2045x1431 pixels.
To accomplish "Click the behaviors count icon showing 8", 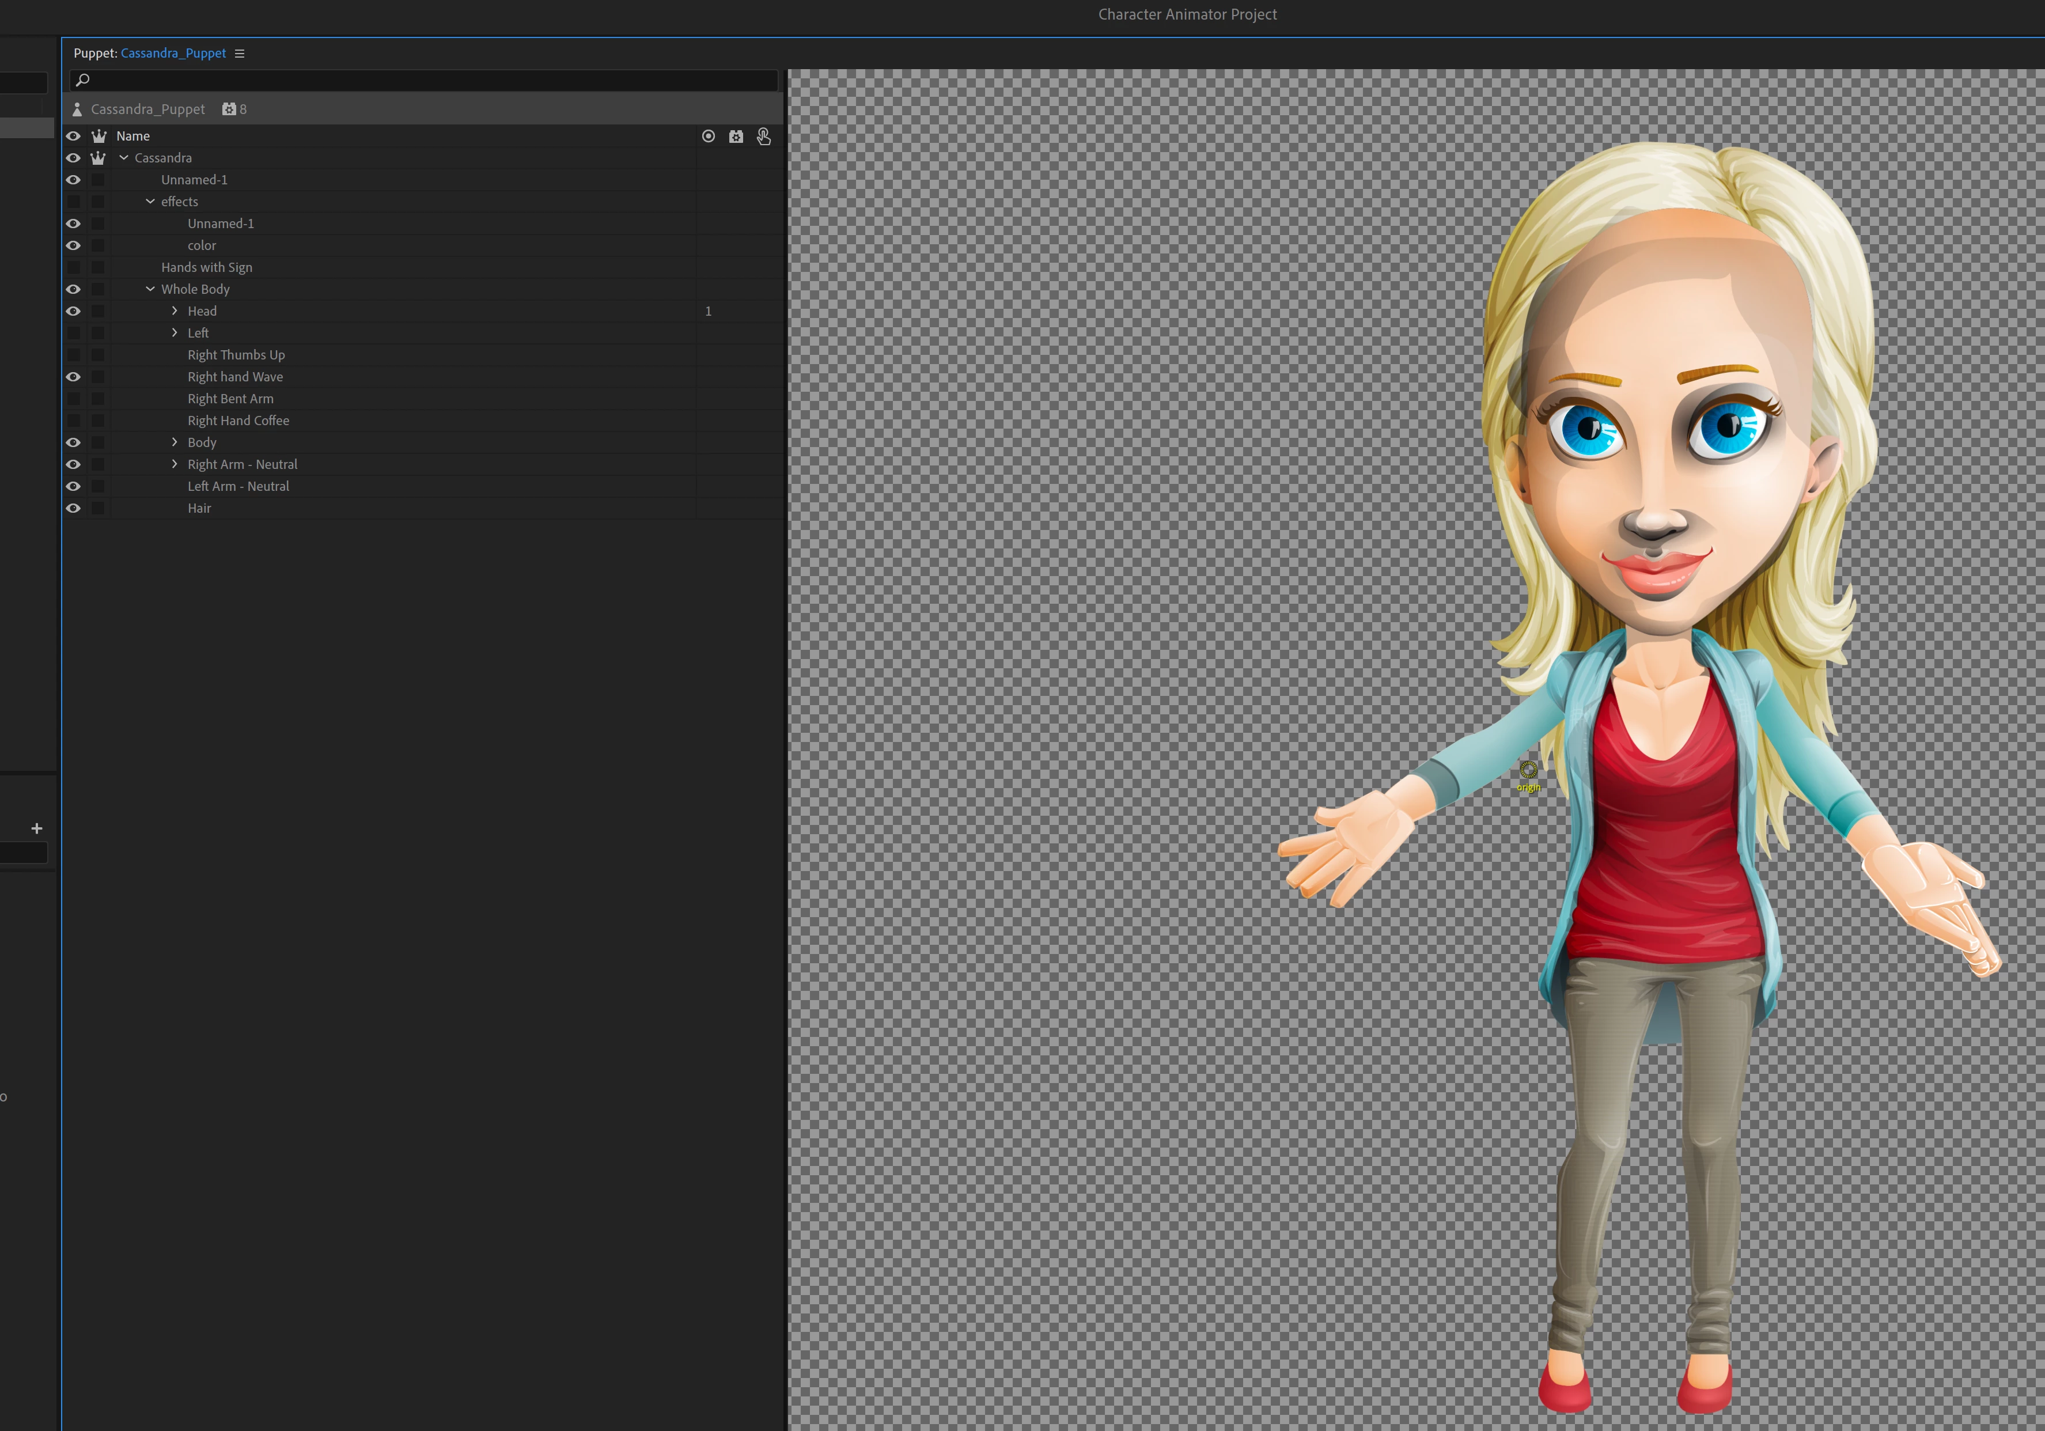I will click(x=230, y=109).
